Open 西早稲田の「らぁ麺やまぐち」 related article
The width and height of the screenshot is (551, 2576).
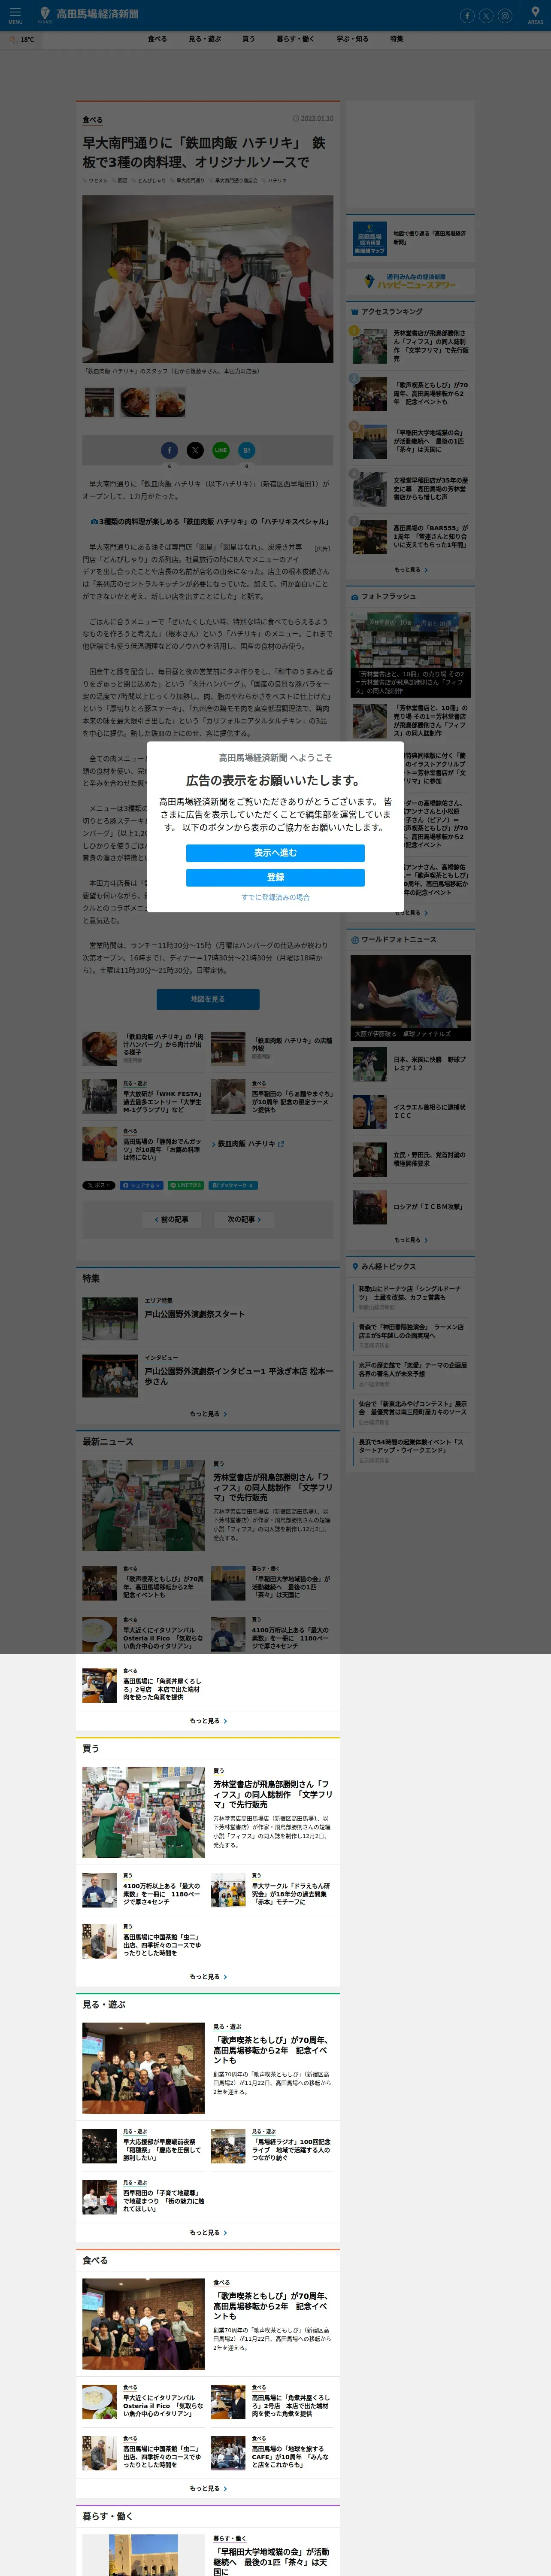(x=272, y=1097)
